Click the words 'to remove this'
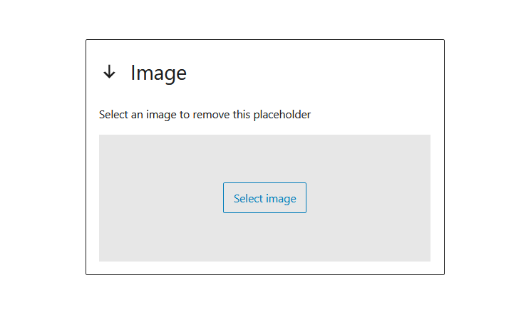The width and height of the screenshot is (526, 310). click(x=215, y=115)
